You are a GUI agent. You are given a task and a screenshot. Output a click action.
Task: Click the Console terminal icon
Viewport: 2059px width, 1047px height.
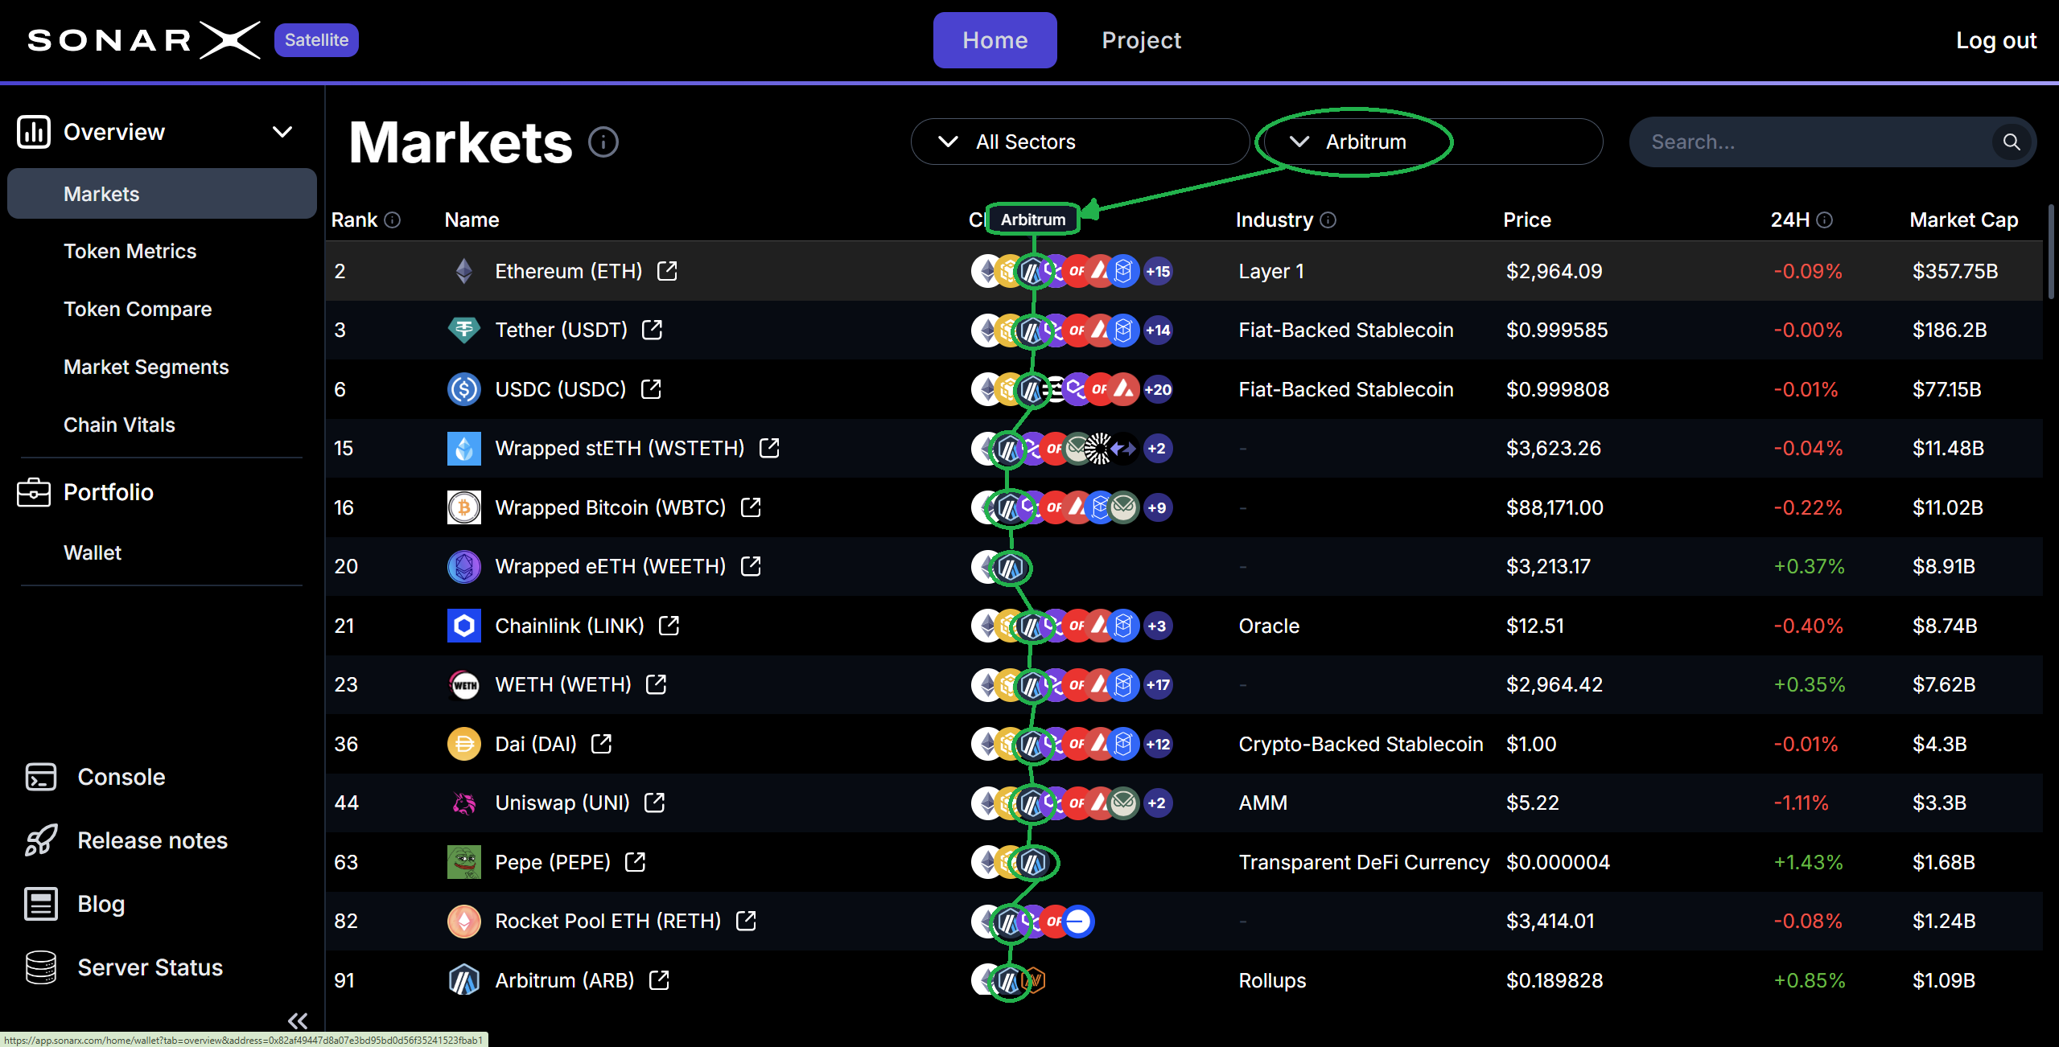pos(41,777)
